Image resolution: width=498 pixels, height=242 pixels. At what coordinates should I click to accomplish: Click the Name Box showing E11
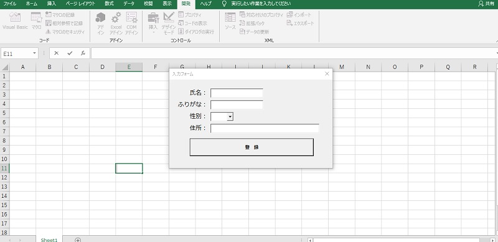pyautogui.click(x=17, y=54)
